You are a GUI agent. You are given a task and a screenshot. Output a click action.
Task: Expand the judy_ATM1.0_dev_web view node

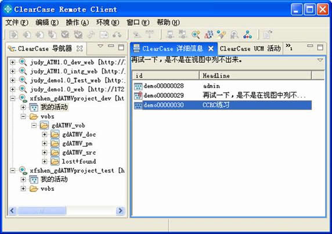(x=13, y=62)
